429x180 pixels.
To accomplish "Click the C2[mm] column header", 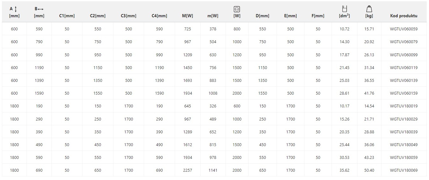I will [x=98, y=16].
